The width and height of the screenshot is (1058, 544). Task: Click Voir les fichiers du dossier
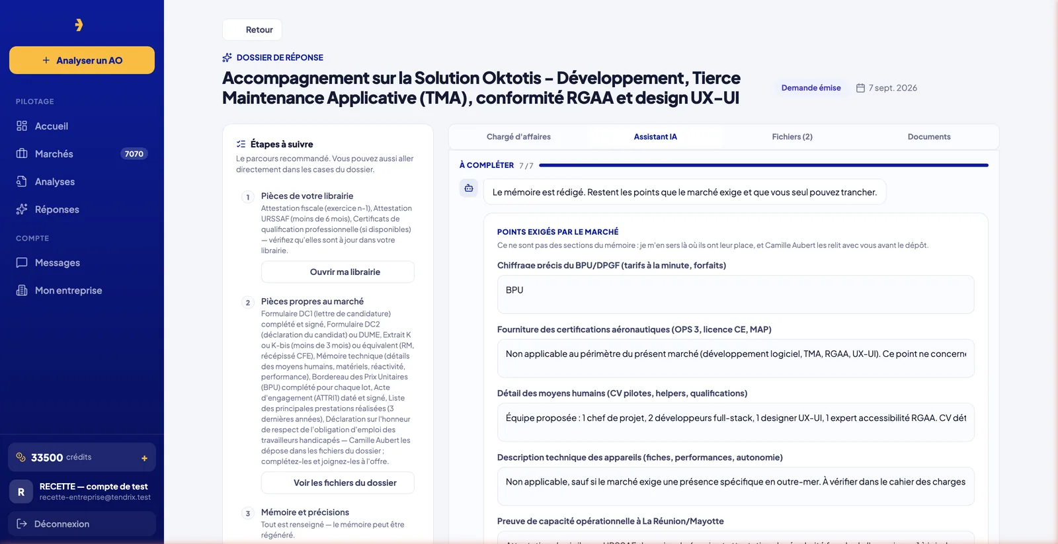338,483
